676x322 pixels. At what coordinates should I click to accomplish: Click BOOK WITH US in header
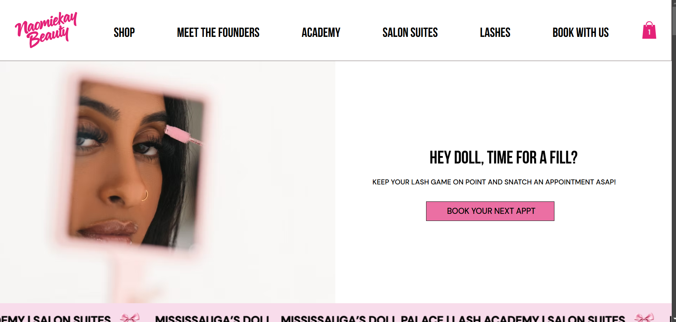click(581, 33)
